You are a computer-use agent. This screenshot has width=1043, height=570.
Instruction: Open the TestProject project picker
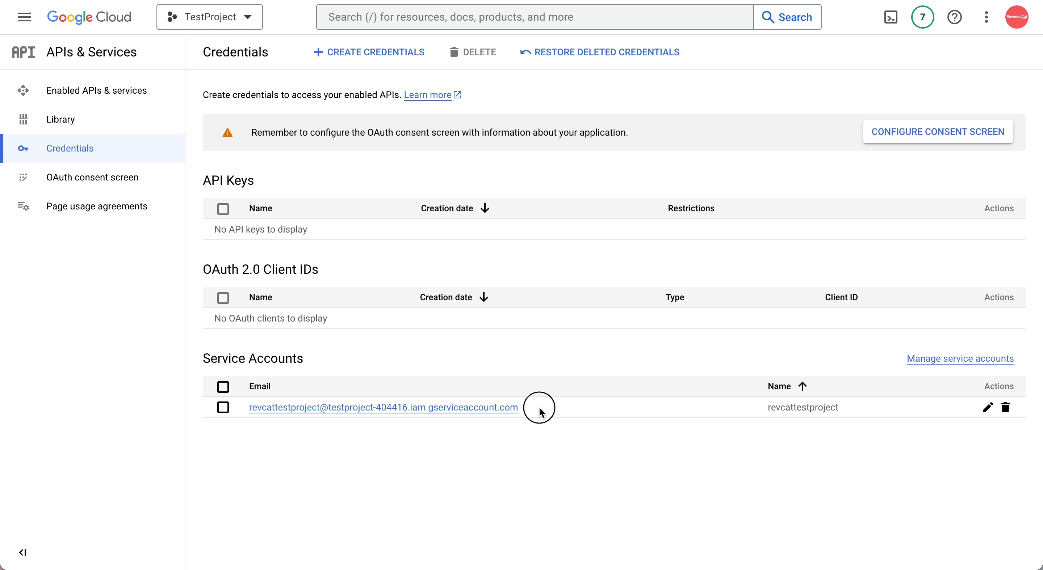(x=209, y=17)
